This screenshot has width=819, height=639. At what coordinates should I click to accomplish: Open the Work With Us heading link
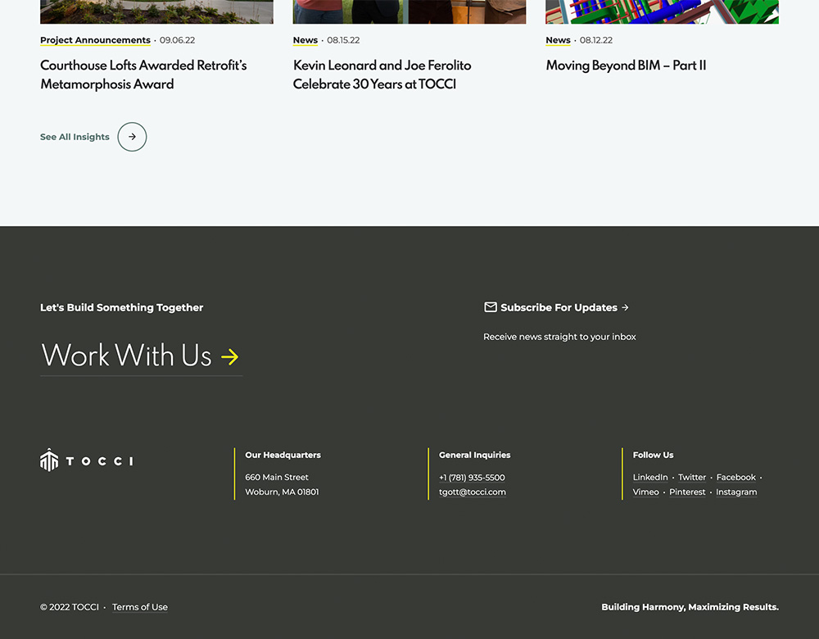(126, 356)
